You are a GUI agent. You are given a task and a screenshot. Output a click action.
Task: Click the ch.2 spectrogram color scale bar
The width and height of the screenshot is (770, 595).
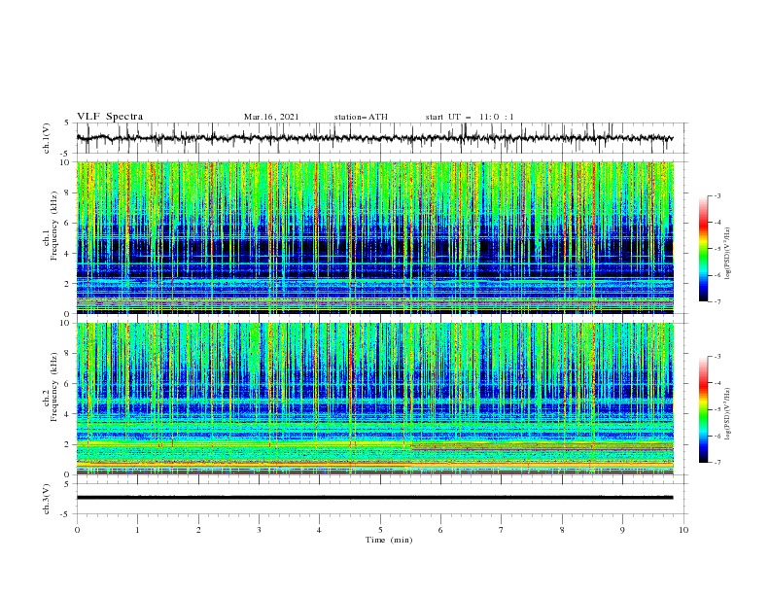[x=703, y=409]
